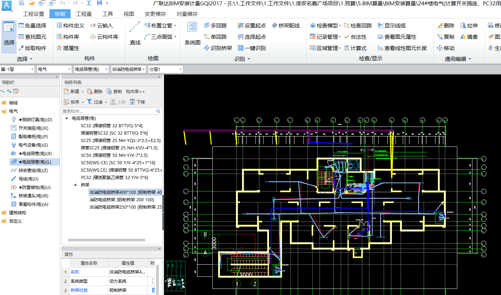Open 云输入 cloud input
This screenshot has width=501, height=295.
(x=102, y=25)
